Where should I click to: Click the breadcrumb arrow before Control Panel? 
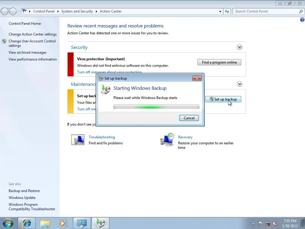[x=30, y=12]
